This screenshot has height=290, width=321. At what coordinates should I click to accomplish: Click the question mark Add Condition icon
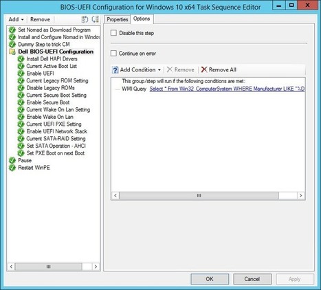coord(115,70)
